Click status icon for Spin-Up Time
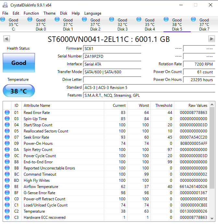The image size is (218, 224). click(x=7, y=118)
